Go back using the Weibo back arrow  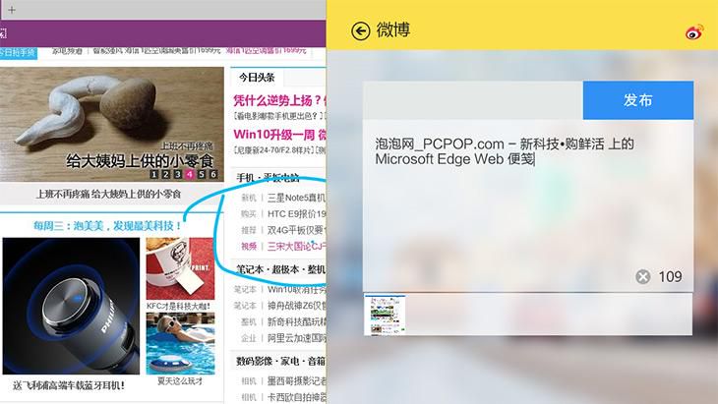(x=360, y=31)
